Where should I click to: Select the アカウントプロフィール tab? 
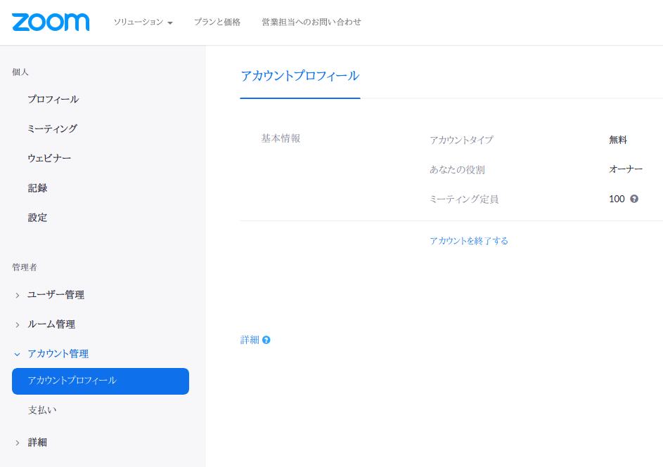click(300, 77)
